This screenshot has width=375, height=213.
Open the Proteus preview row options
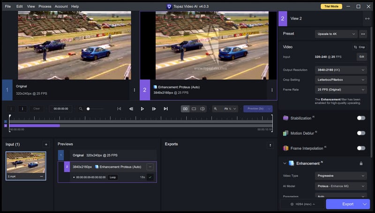point(150,167)
